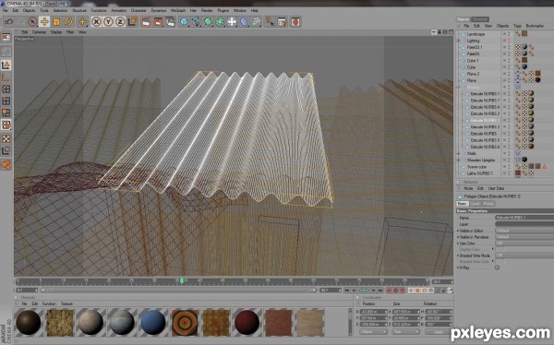This screenshot has height=345, width=554.
Task: Click the Undo arrow icon
Action: [9, 22]
